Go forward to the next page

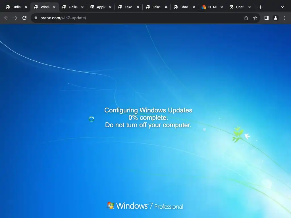pyautogui.click(x=15, y=18)
